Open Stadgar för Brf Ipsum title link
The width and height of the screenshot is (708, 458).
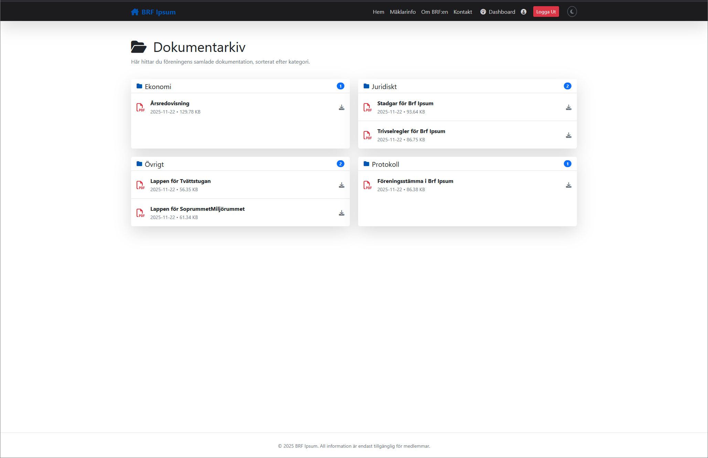(x=405, y=103)
